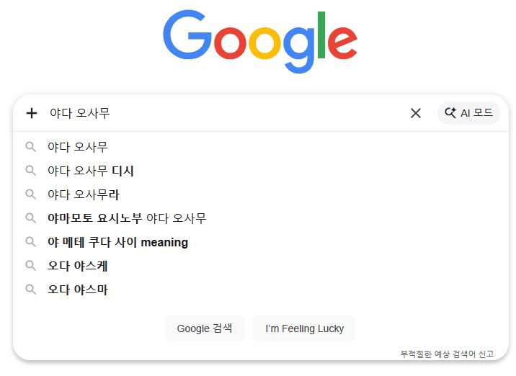Click magnifier icon beside '야다 오사무' suggestion

coord(31,147)
